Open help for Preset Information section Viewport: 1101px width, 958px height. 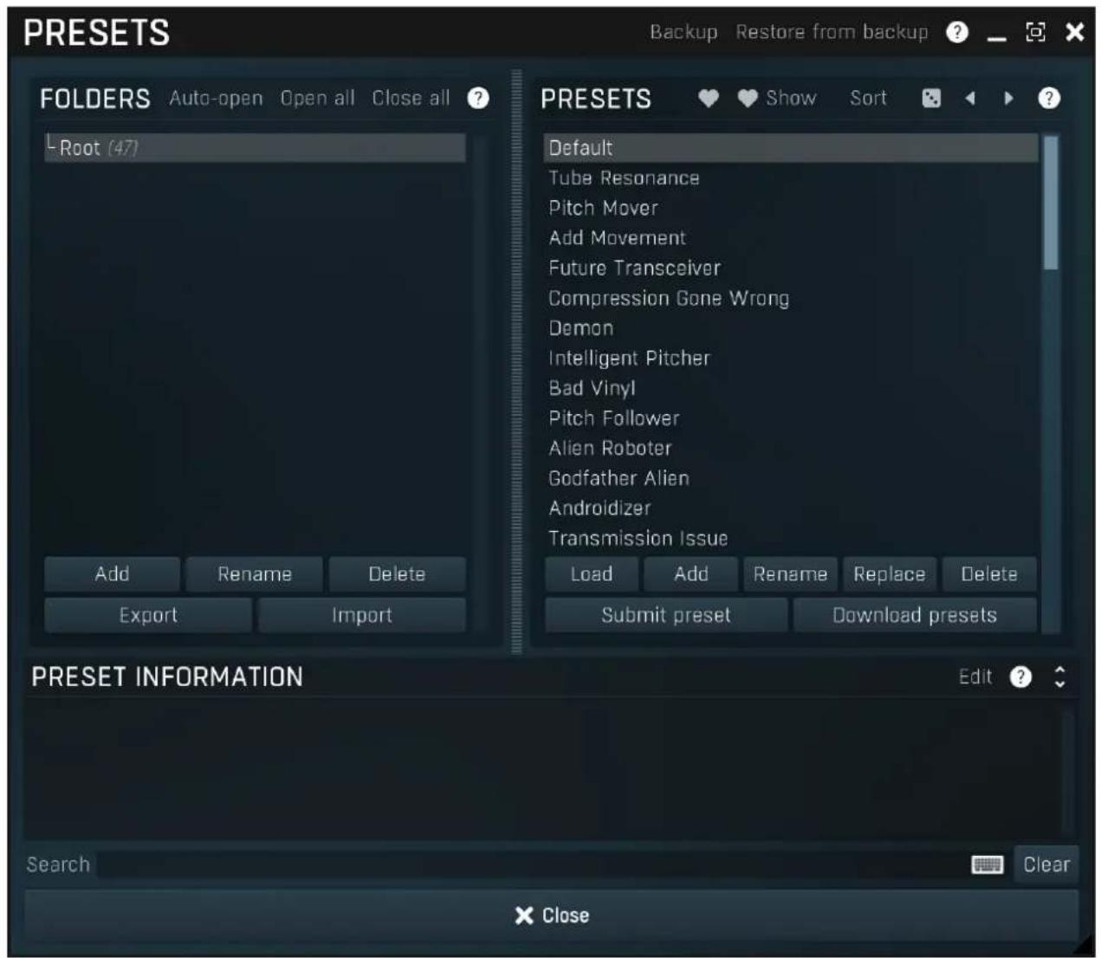(1021, 677)
